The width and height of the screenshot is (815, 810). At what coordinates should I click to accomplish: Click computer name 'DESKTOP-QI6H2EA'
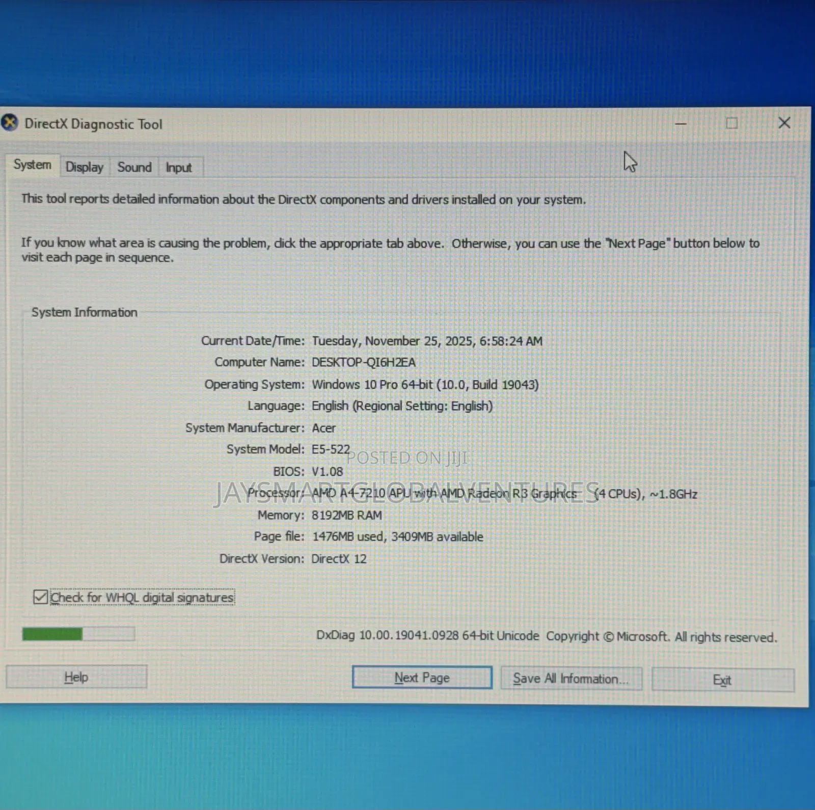pyautogui.click(x=364, y=362)
